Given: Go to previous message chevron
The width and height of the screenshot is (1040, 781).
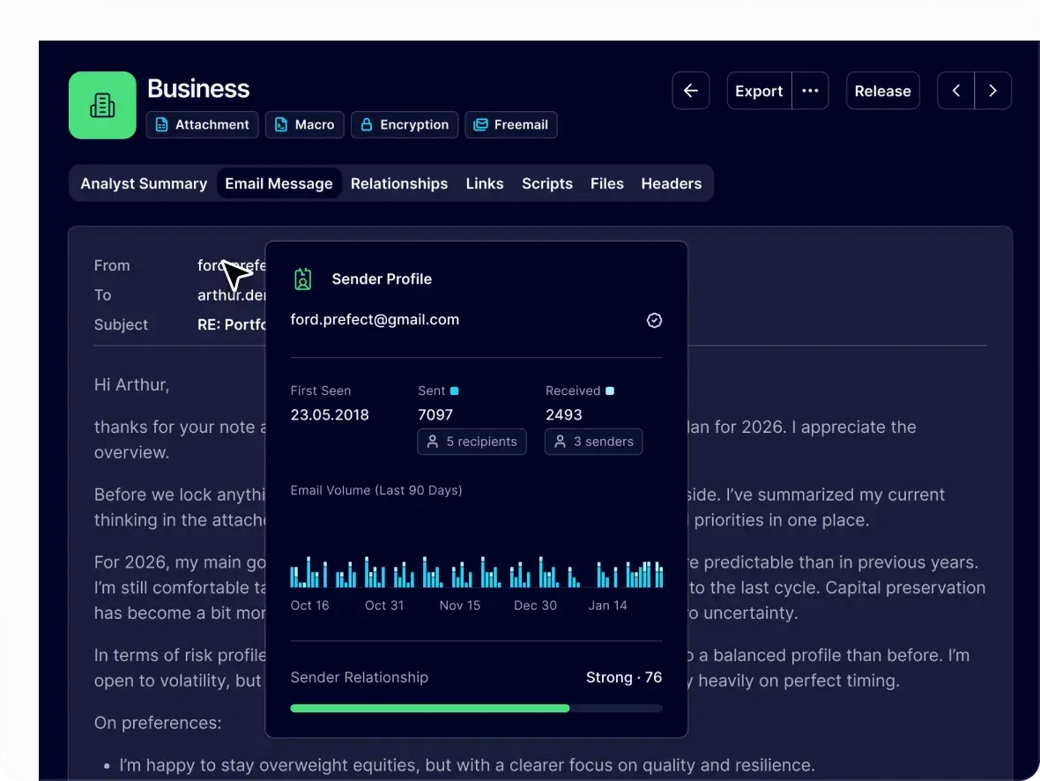Looking at the screenshot, I should (x=956, y=91).
